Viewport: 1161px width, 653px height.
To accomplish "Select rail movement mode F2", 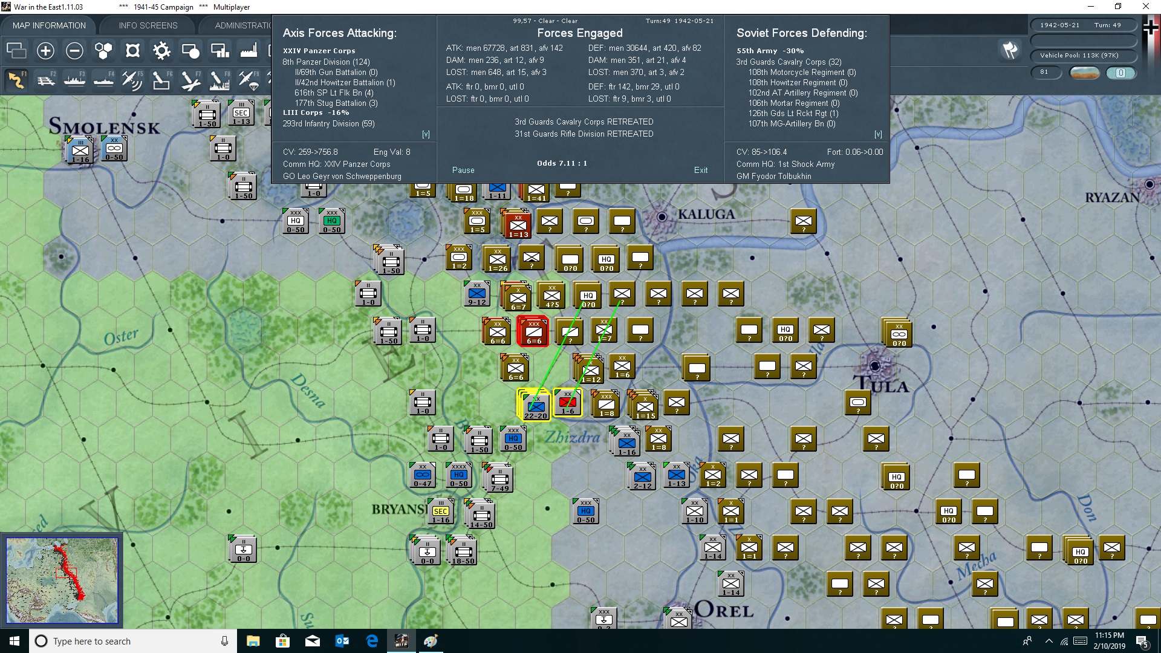I will point(46,80).
